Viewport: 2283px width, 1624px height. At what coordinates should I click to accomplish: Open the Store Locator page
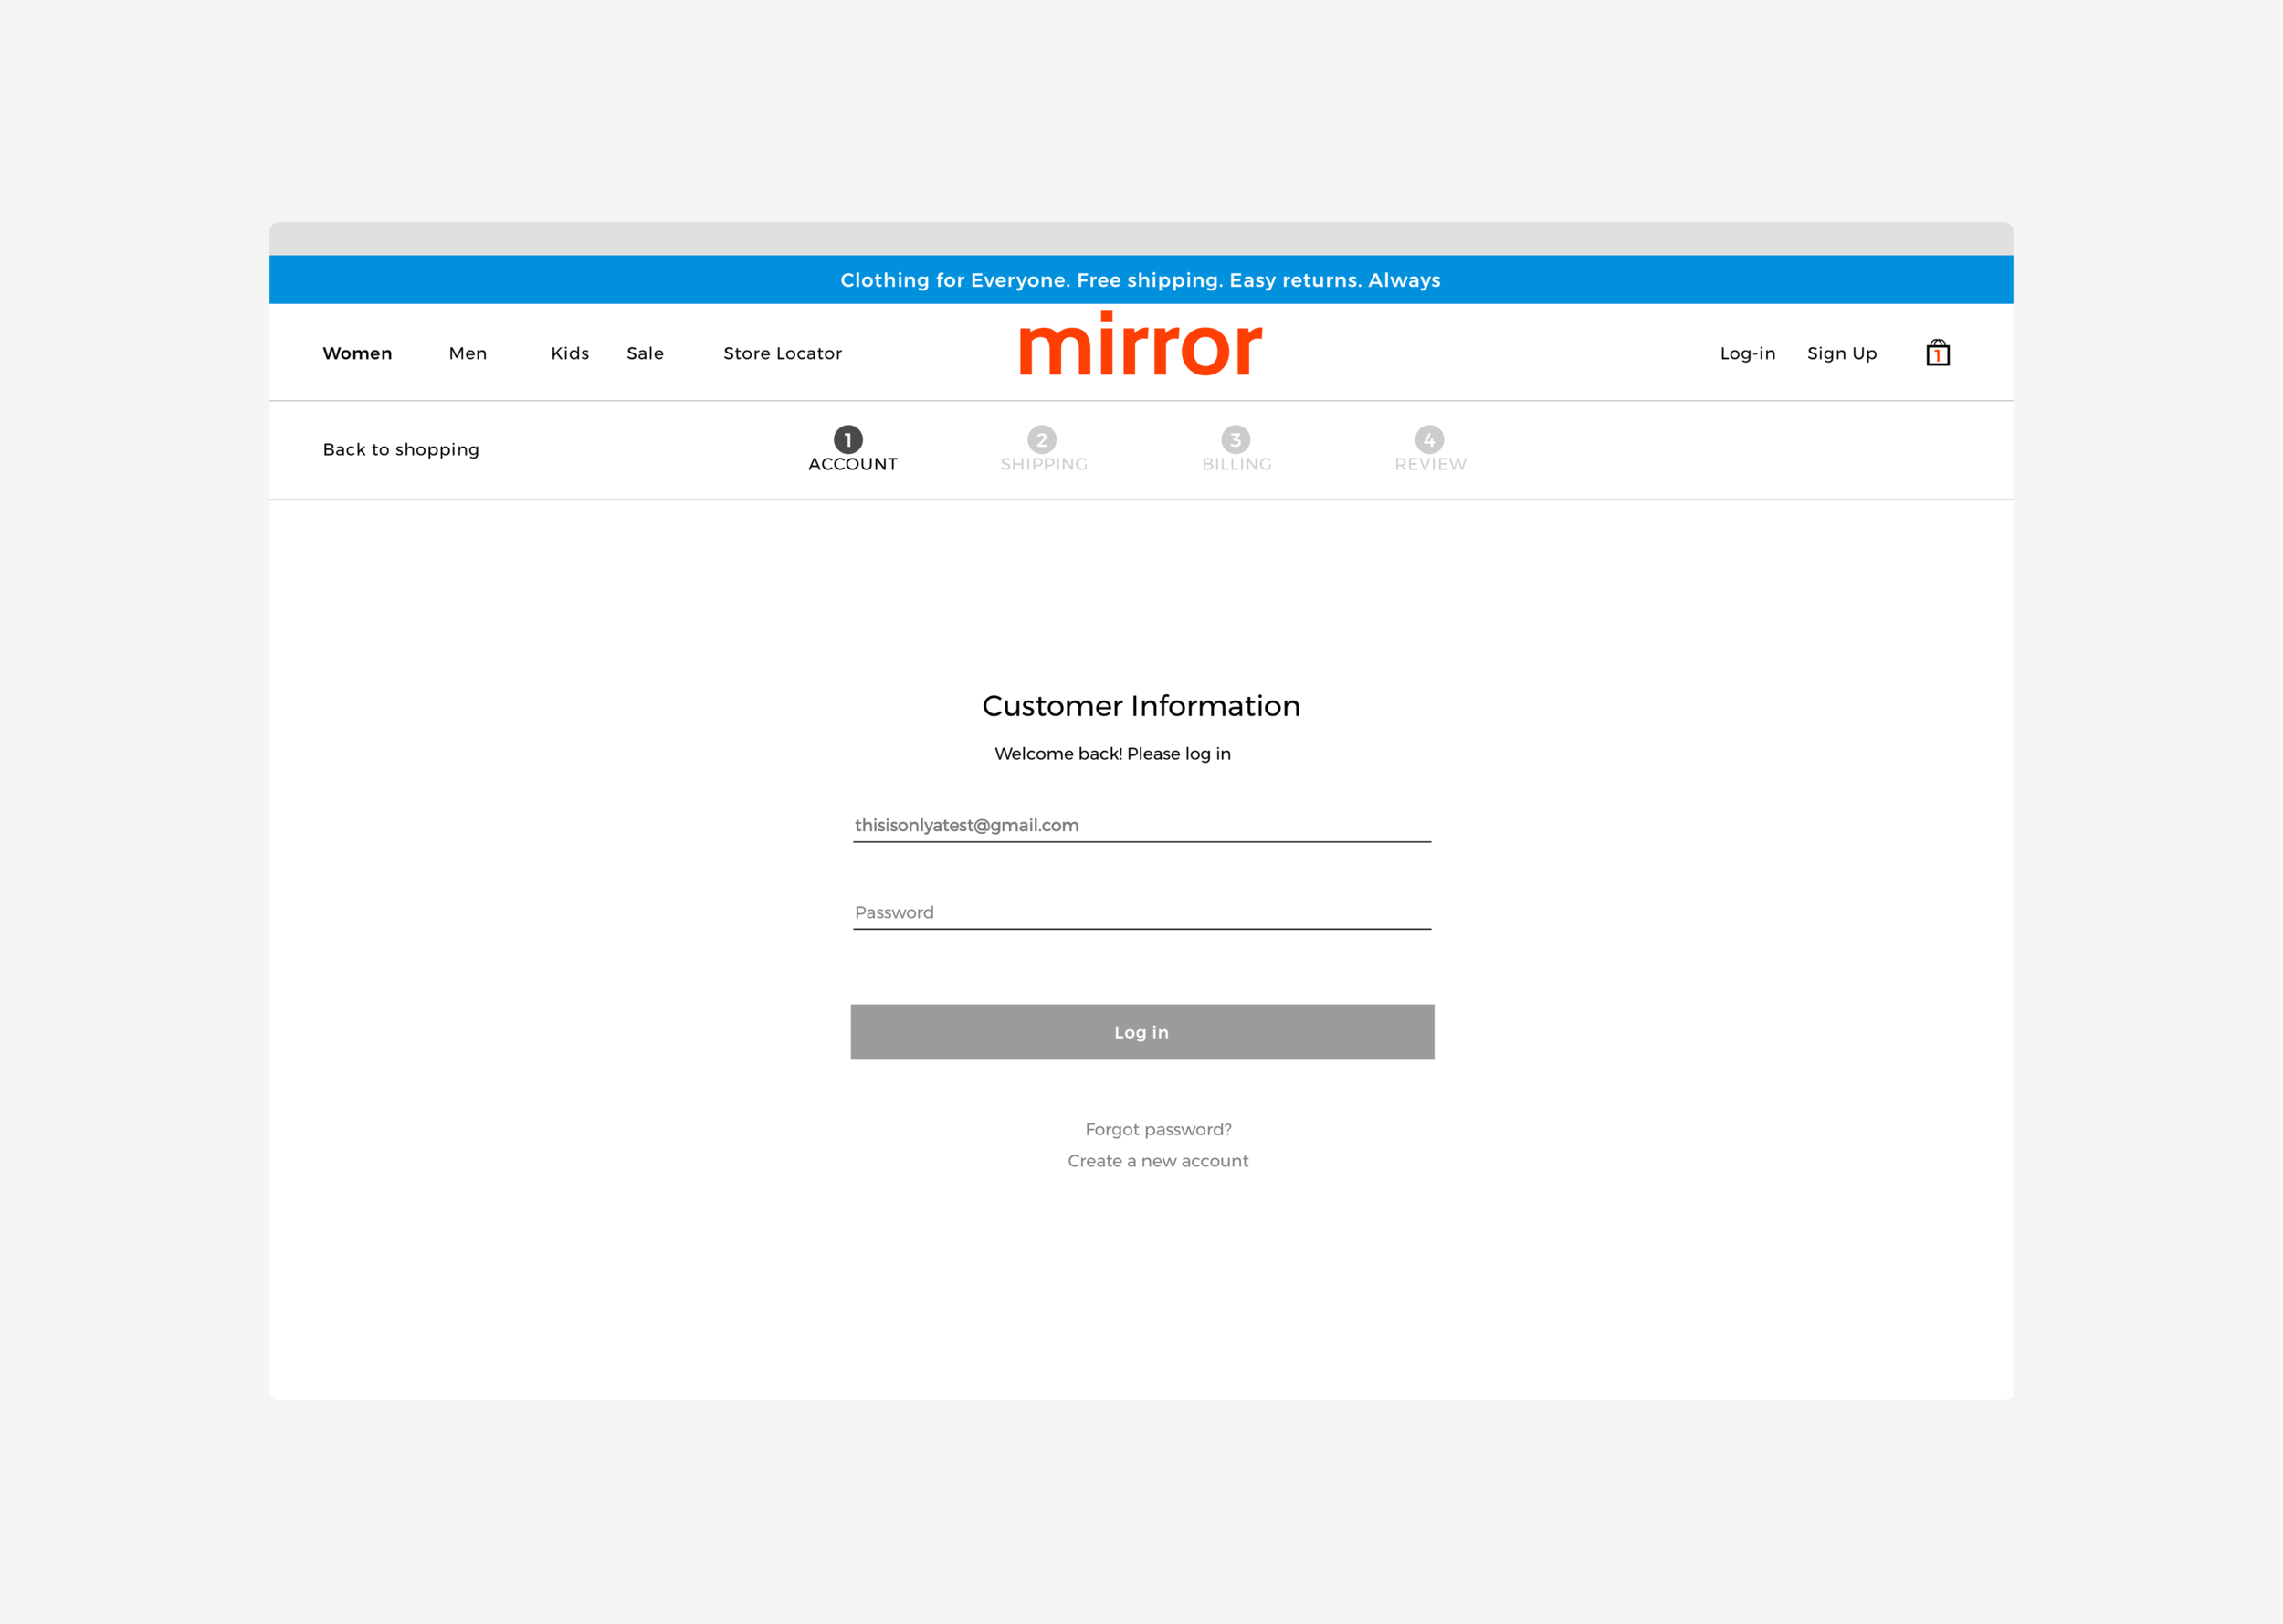(x=783, y=353)
